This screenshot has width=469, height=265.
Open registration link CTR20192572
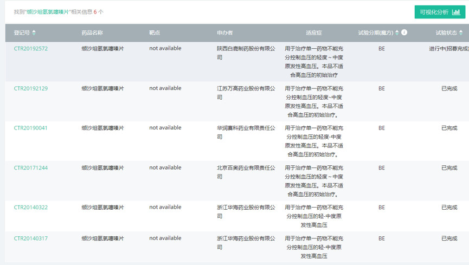click(31, 48)
